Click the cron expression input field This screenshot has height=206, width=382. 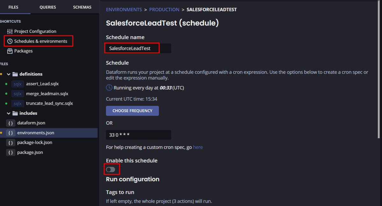[x=138, y=135]
